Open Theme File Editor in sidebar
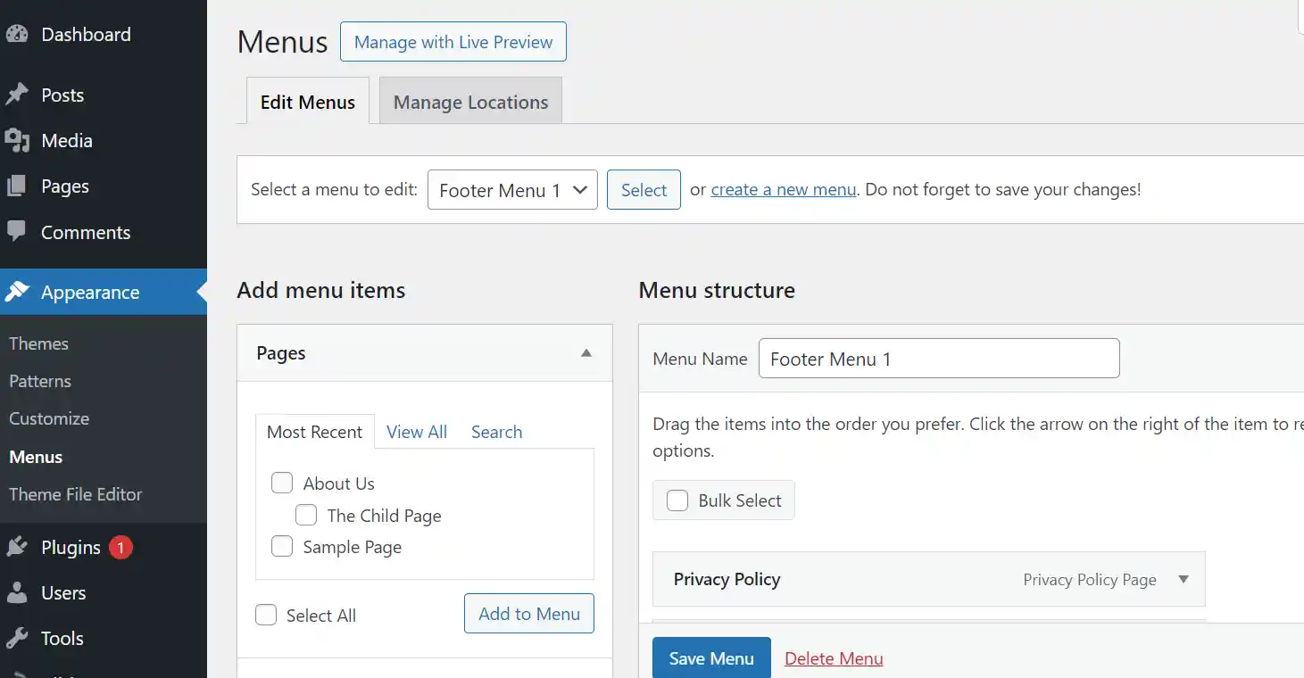The height and width of the screenshot is (678, 1304). click(x=76, y=494)
